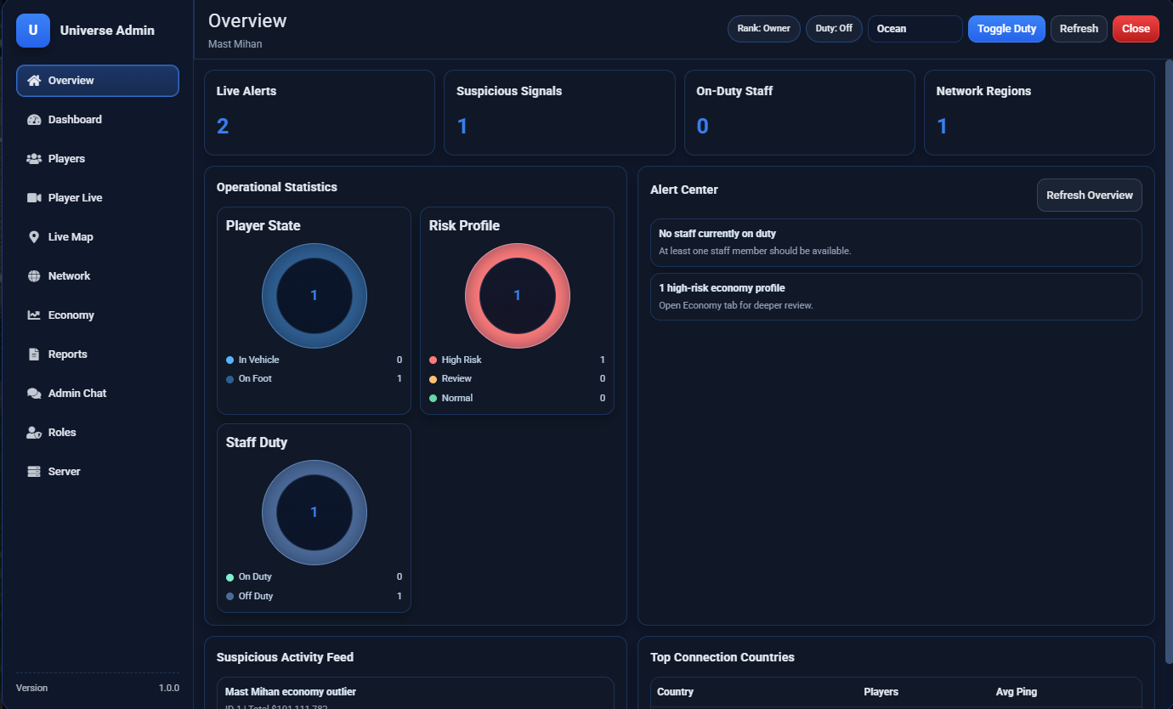Select Admin Chat in sidebar
Viewport: 1173px width, 709px height.
tap(98, 394)
